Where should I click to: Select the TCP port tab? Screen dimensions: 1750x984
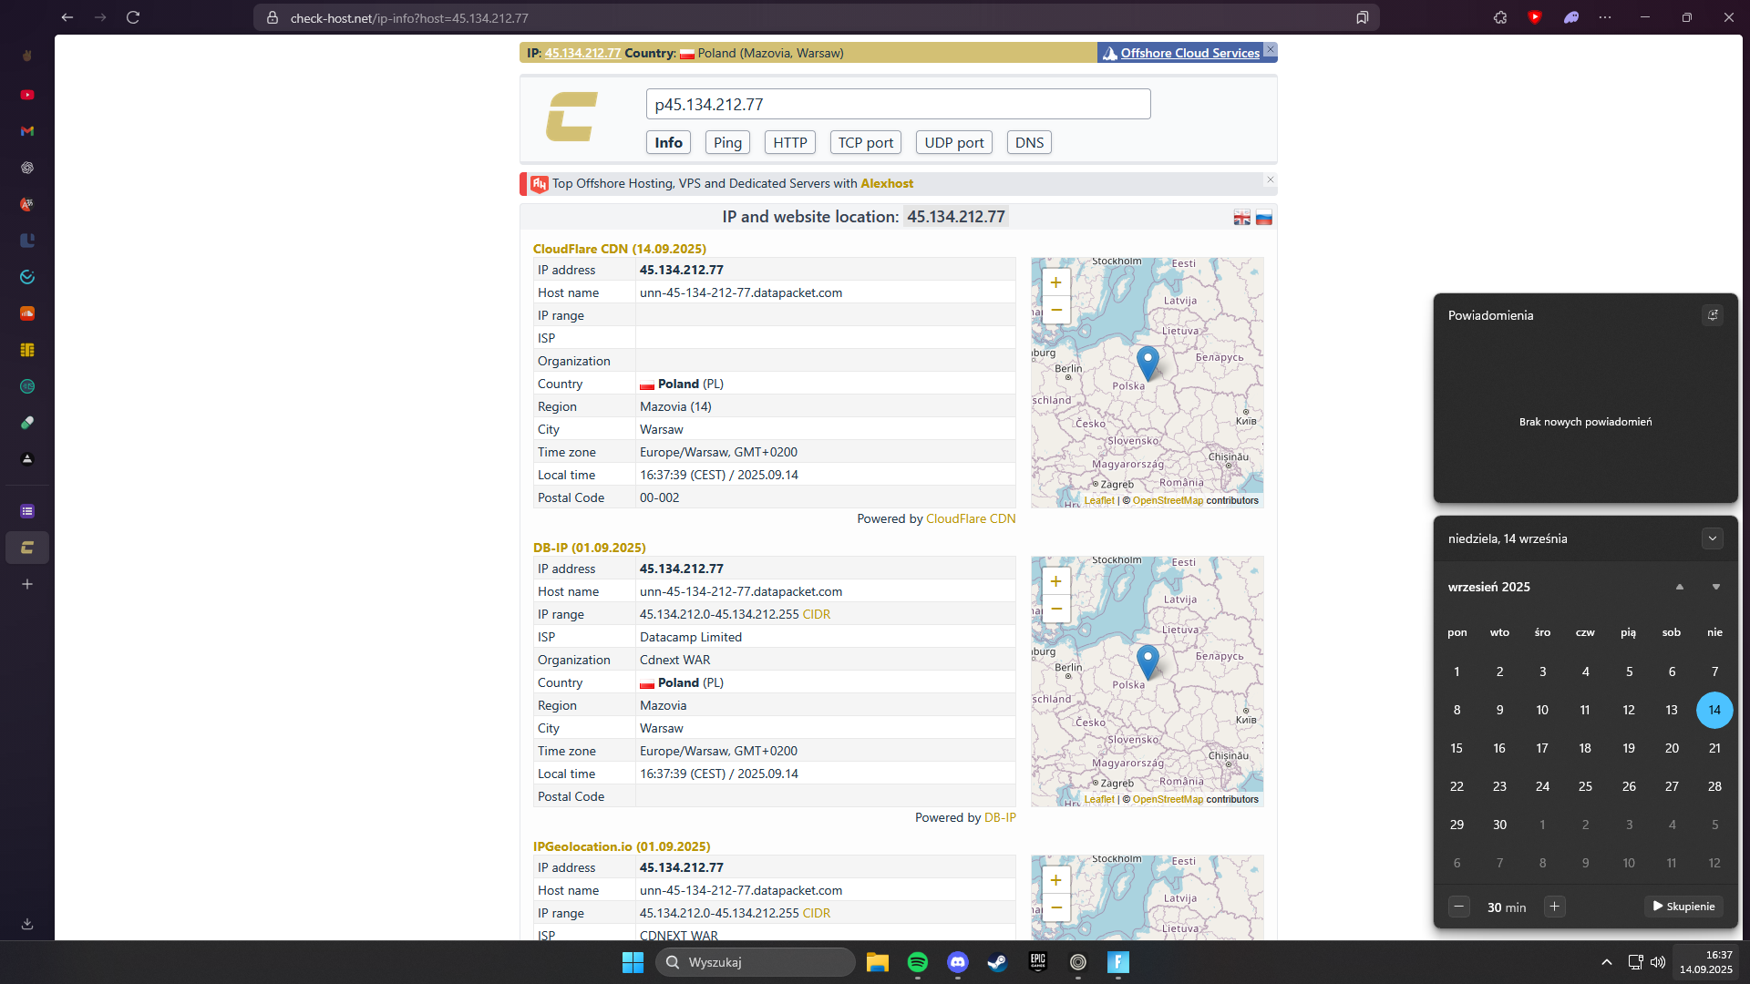pos(866,142)
